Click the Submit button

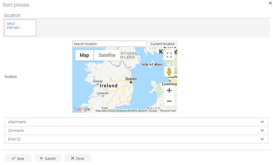pyautogui.click(x=48, y=158)
